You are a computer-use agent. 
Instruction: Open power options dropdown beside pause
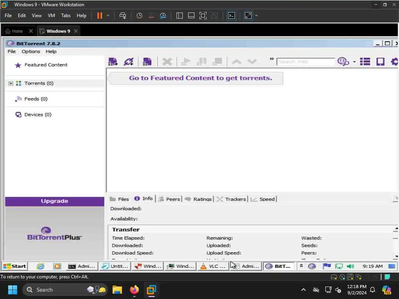click(x=108, y=16)
